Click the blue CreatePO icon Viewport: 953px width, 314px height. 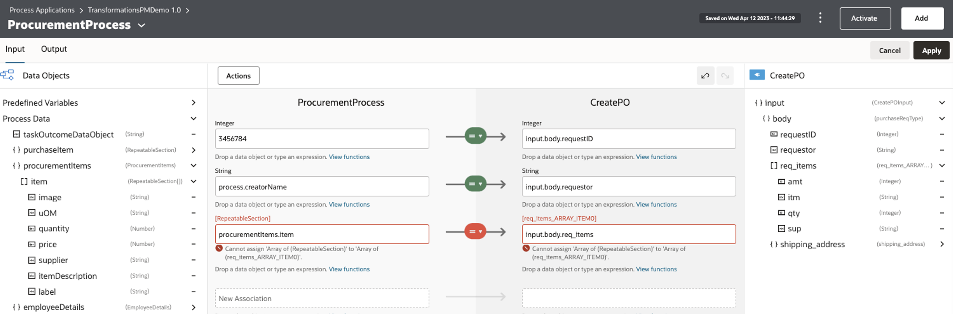(x=757, y=75)
